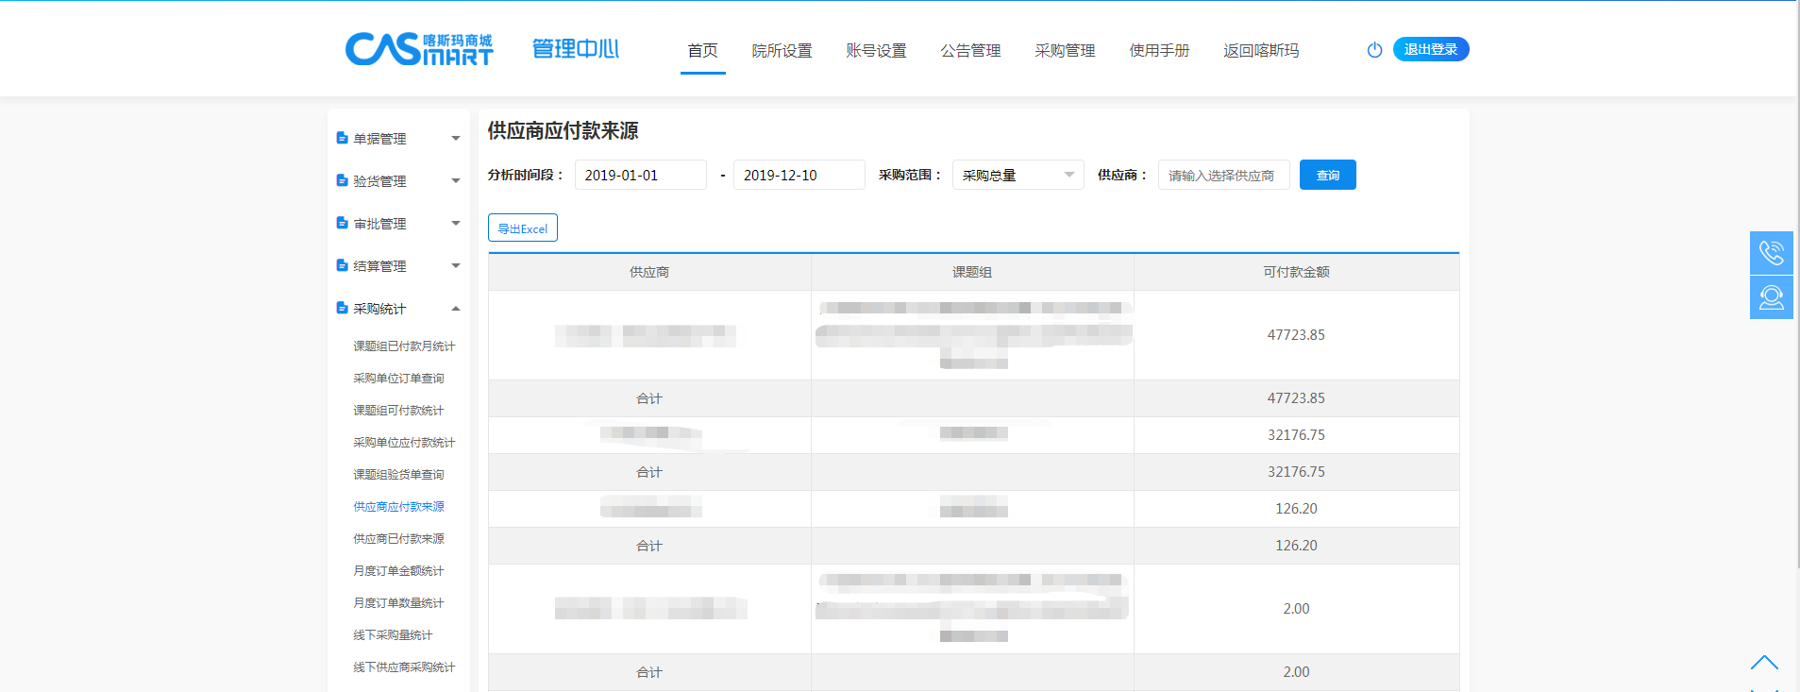Click the 结算管理 sidebar icon
The width and height of the screenshot is (1800, 692).
pos(343,266)
